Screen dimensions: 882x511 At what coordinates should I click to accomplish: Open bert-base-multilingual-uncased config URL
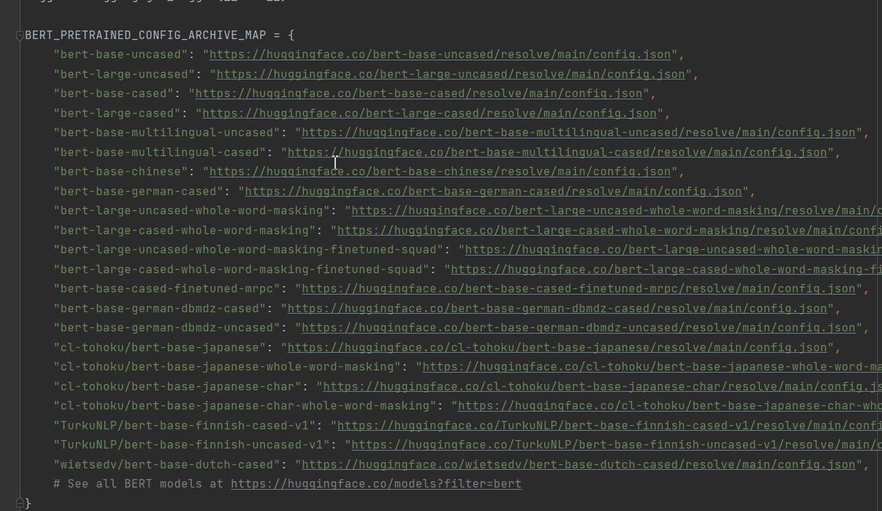(579, 133)
